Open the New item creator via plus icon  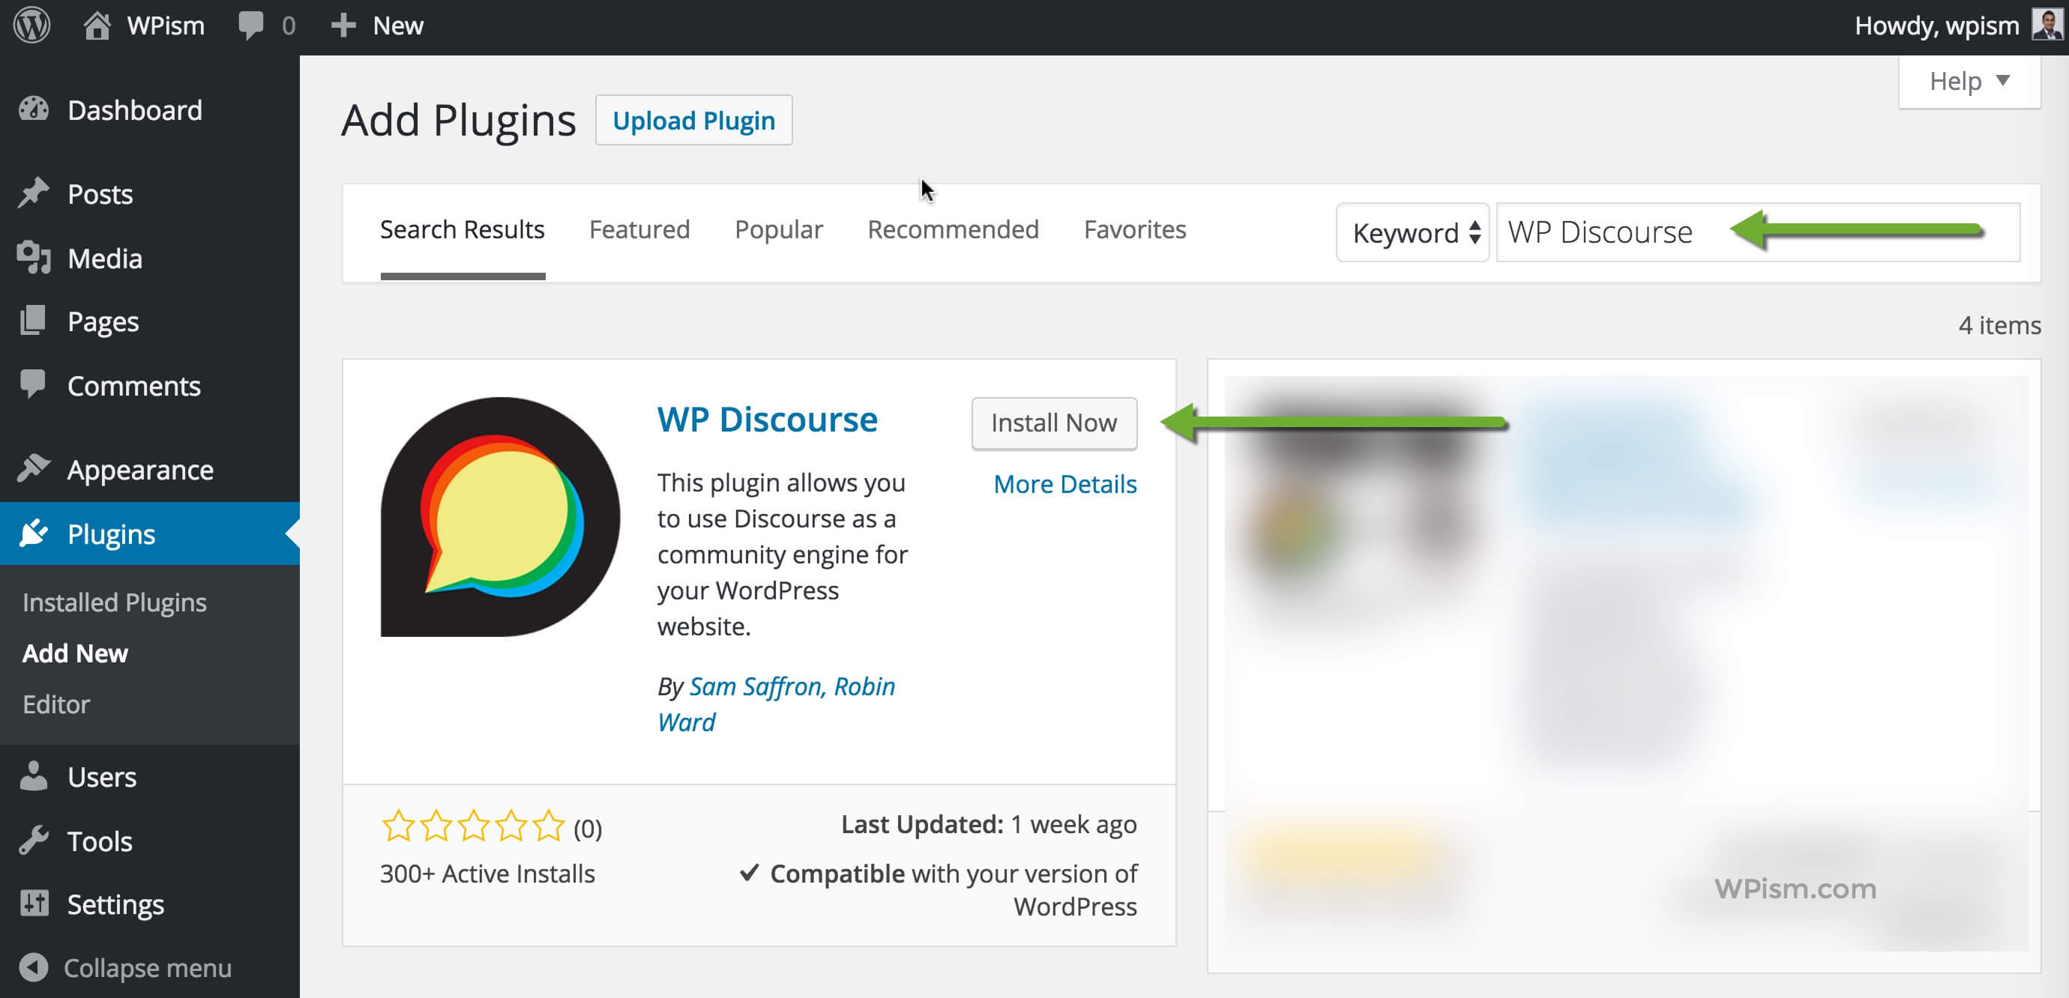(x=344, y=25)
